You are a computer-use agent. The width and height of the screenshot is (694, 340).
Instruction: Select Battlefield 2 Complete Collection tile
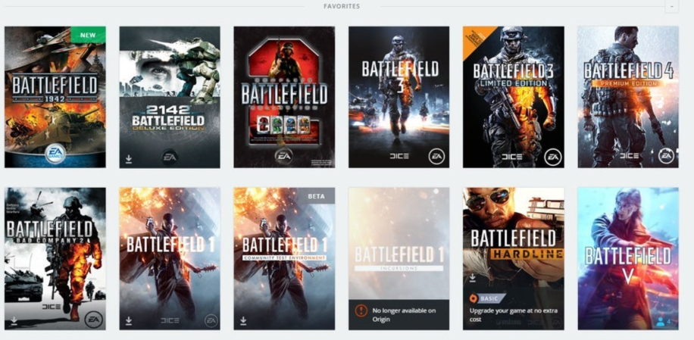pos(284,97)
